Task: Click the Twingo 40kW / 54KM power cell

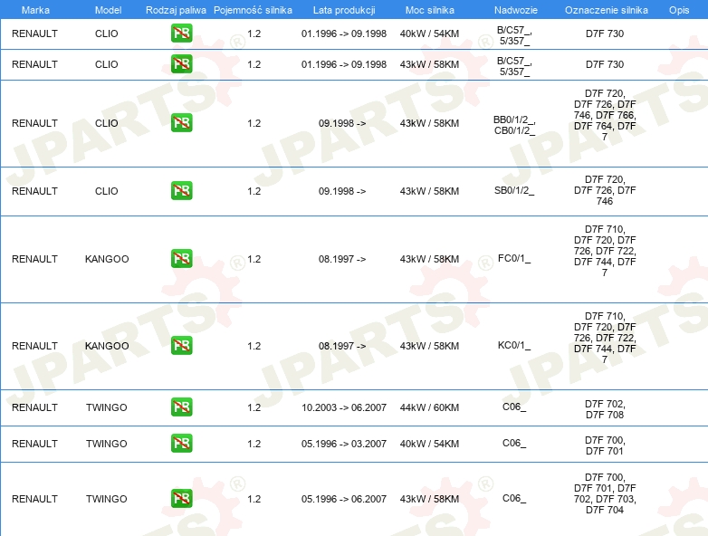Action: pyautogui.click(x=429, y=444)
